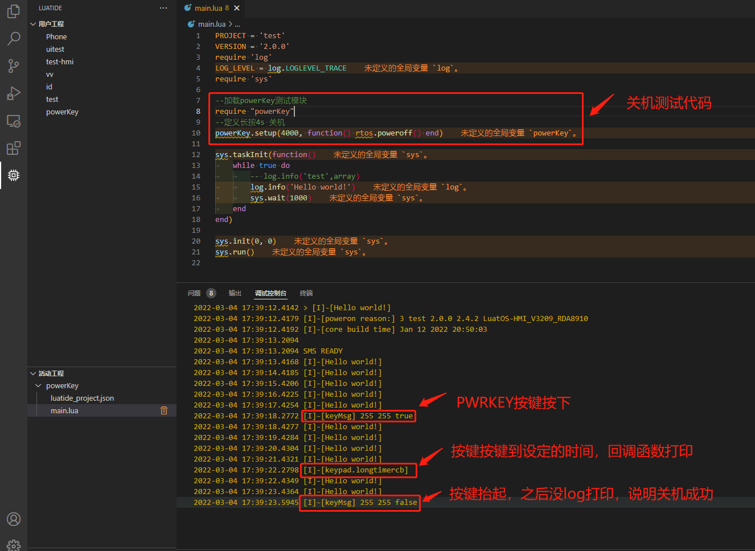Viewport: 755px width, 551px height.
Task: Open Manage gear menu in activity bar
Action: click(14, 545)
